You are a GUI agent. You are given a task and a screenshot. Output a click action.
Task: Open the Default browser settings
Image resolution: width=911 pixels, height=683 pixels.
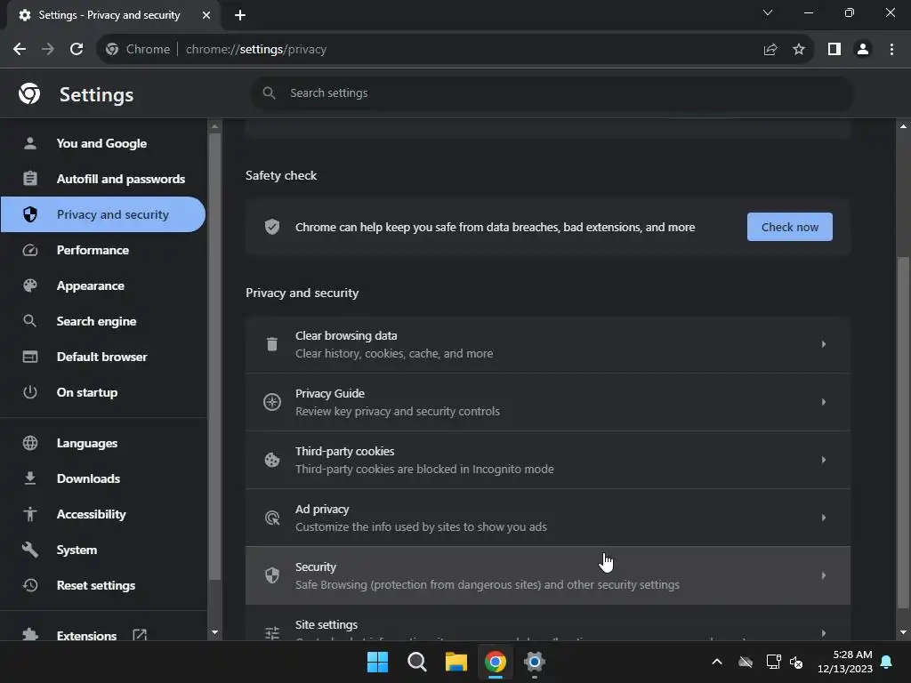coord(103,357)
